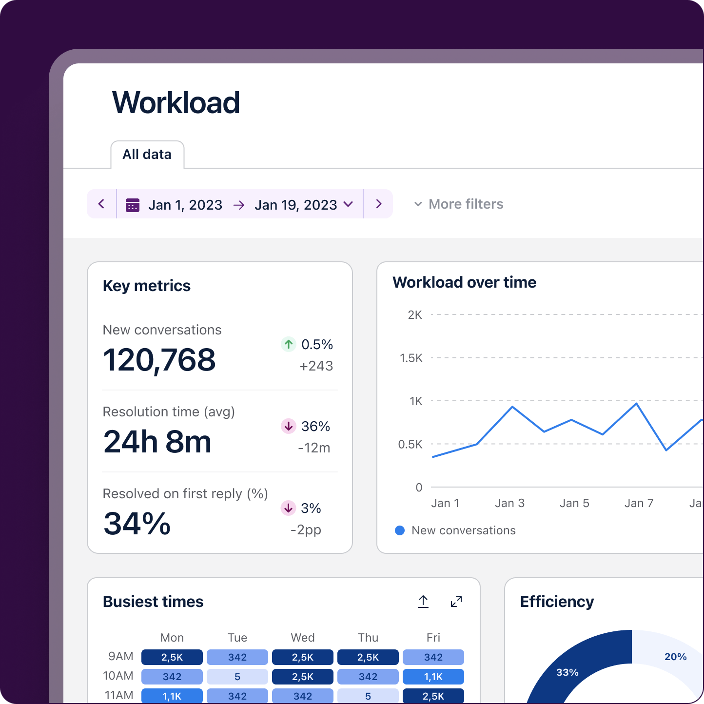Click the 120,768 new conversations value
704x704 pixels.
pos(159,360)
